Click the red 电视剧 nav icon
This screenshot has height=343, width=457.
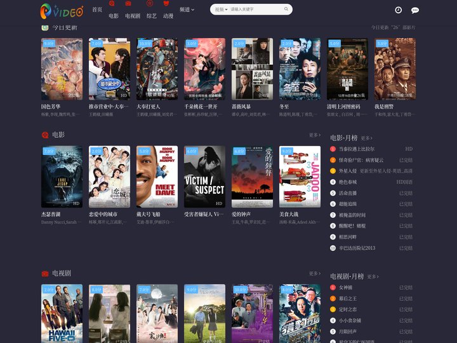pyautogui.click(x=128, y=4)
